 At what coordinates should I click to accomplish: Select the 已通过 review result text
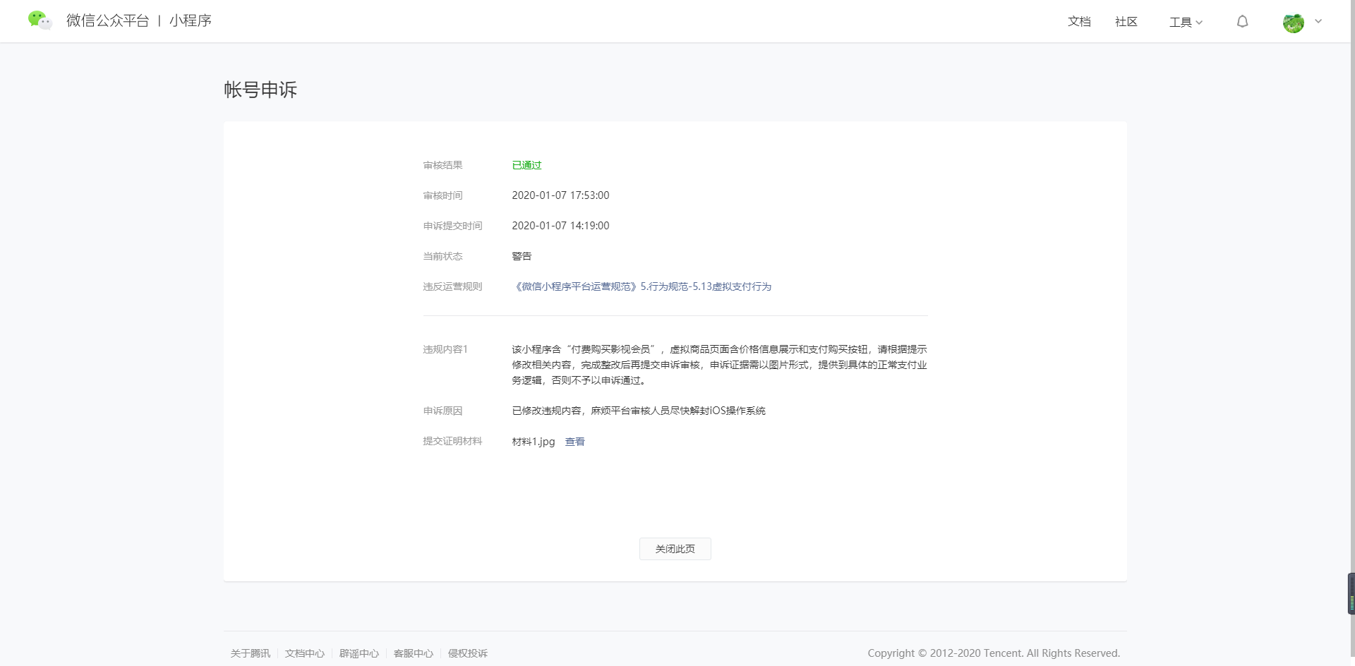click(x=526, y=165)
